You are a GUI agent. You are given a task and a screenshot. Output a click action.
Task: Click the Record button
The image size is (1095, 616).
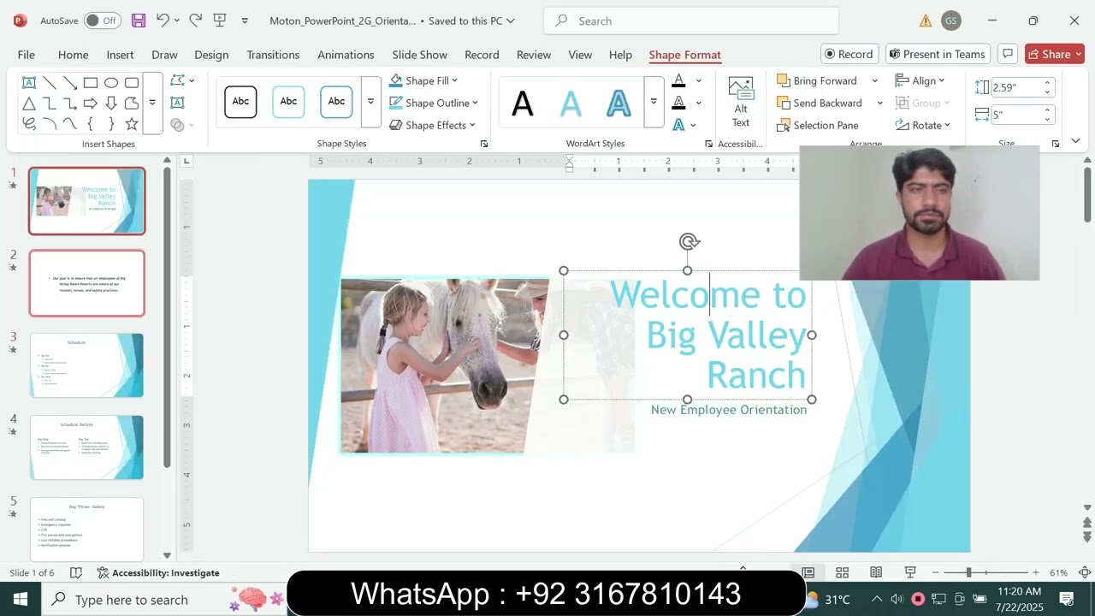click(849, 54)
